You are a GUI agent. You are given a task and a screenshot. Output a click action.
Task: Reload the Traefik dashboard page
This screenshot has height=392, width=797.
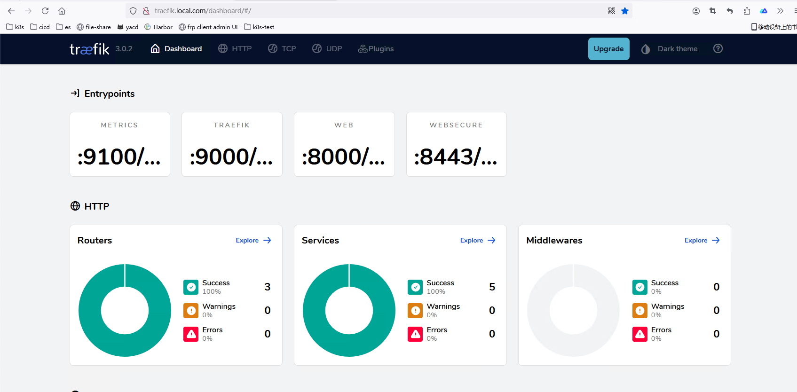45,11
